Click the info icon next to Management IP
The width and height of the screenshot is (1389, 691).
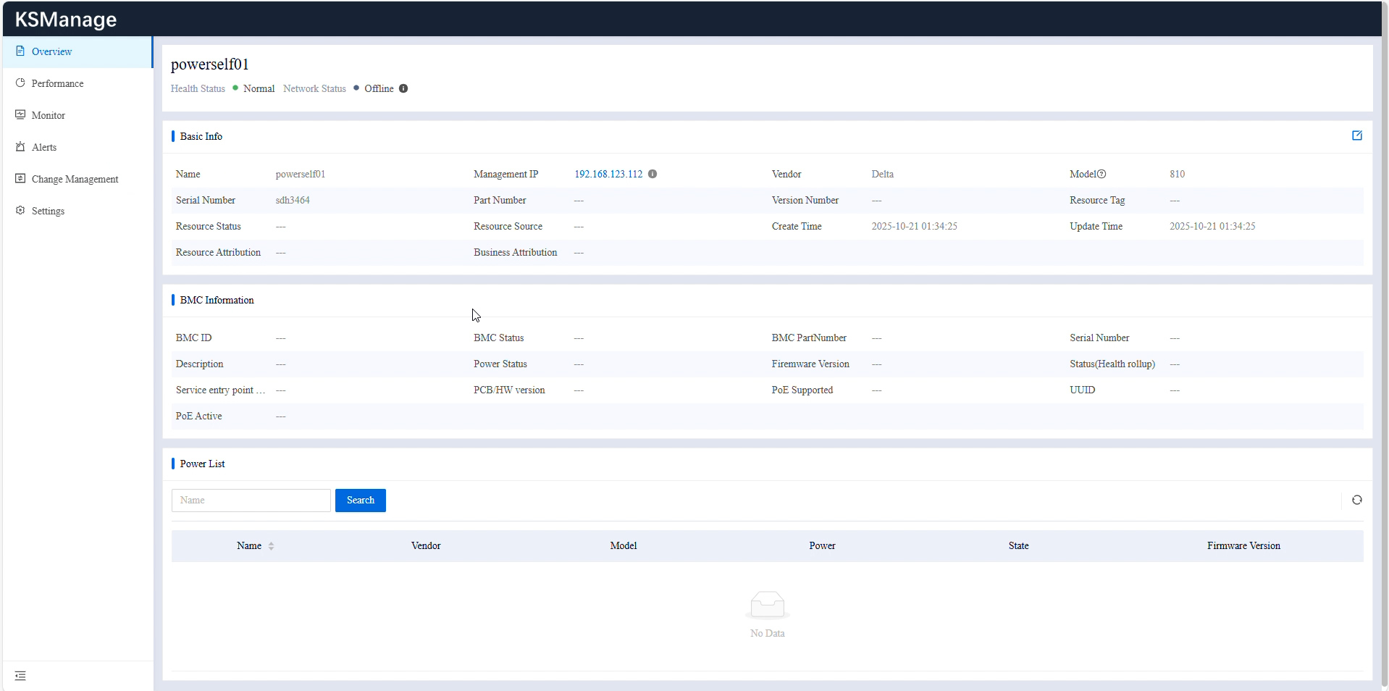tap(652, 174)
